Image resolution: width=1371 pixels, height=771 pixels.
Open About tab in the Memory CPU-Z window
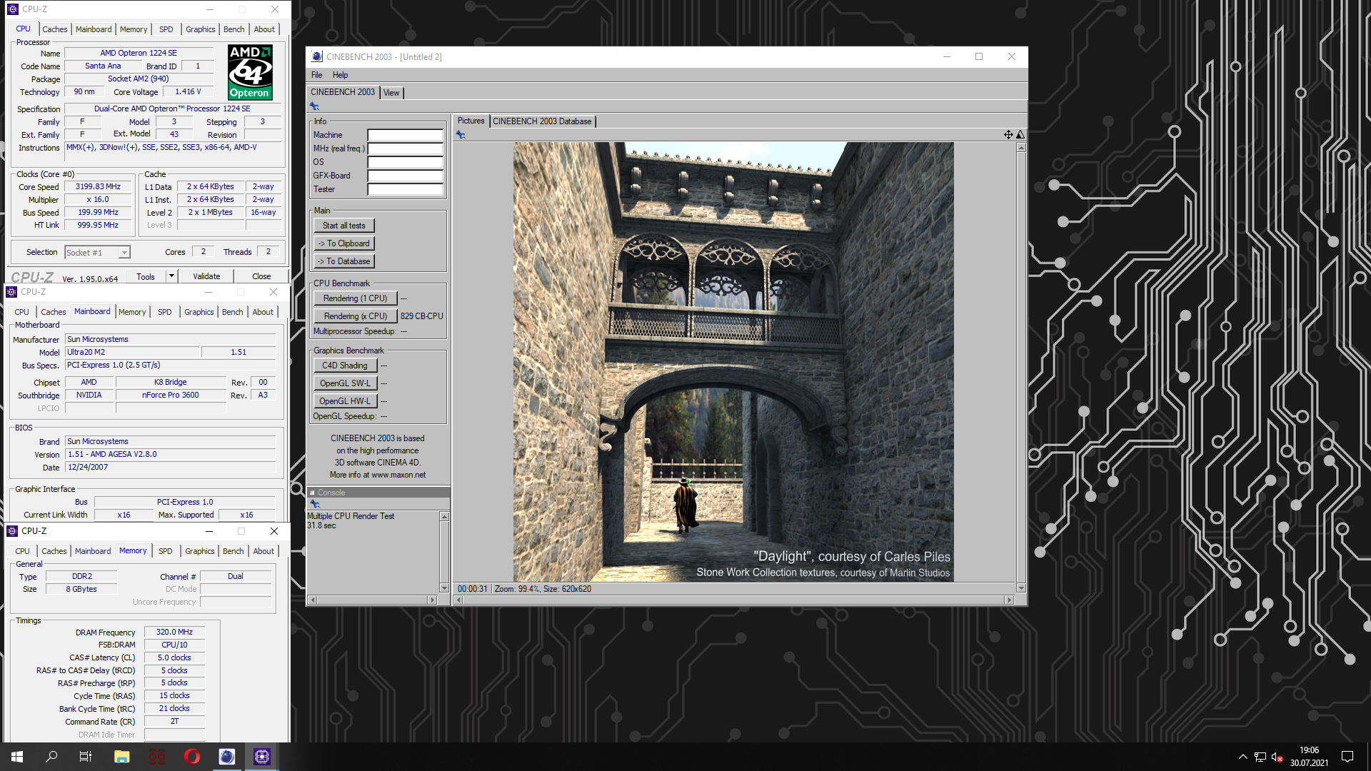pos(263,551)
